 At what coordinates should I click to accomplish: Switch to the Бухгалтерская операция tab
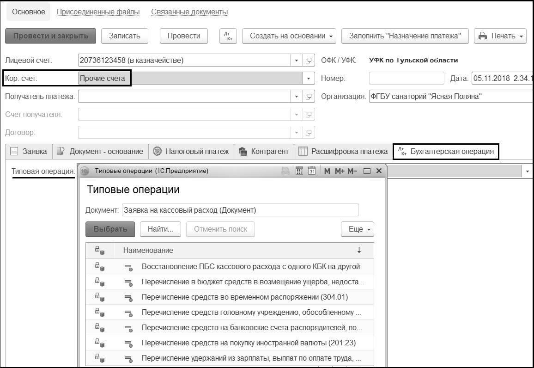click(x=446, y=152)
